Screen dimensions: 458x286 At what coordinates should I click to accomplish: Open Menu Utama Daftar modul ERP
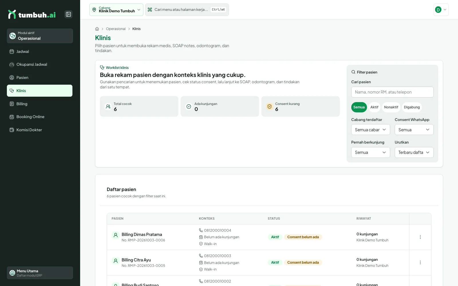40,273
